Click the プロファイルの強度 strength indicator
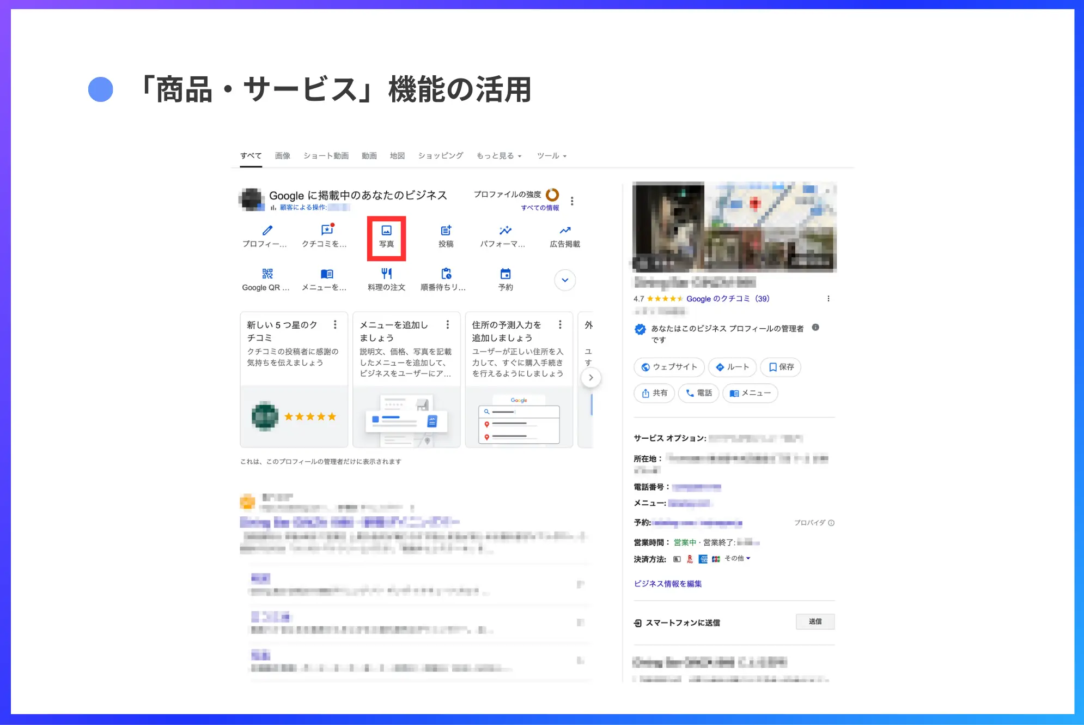The image size is (1084, 725). pos(551,194)
